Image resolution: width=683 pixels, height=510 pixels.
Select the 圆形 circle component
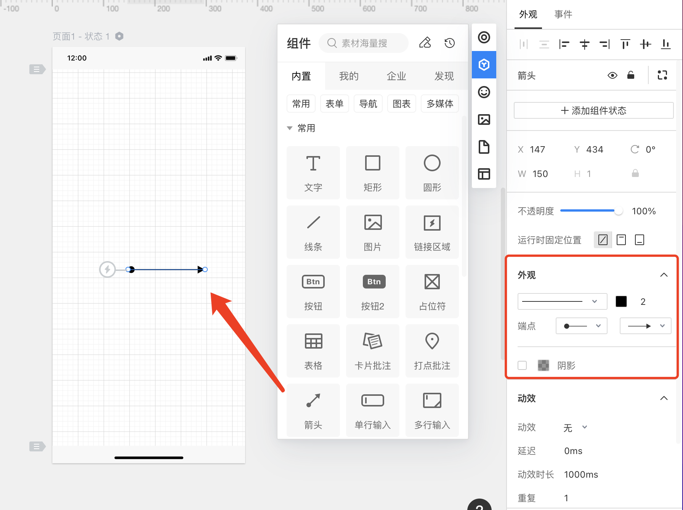coord(432,172)
